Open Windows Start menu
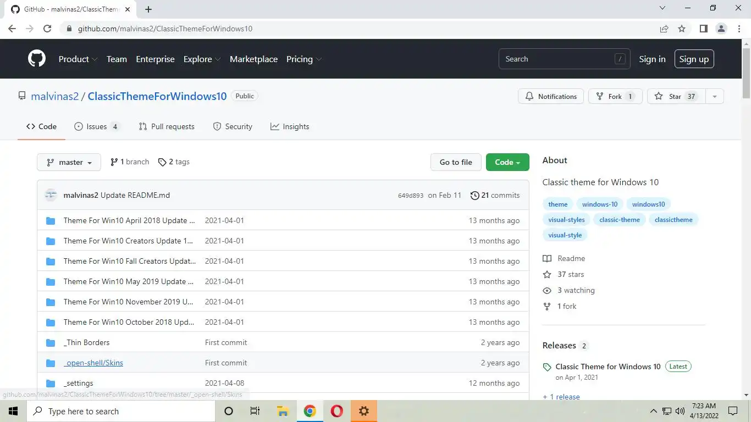 point(13,411)
